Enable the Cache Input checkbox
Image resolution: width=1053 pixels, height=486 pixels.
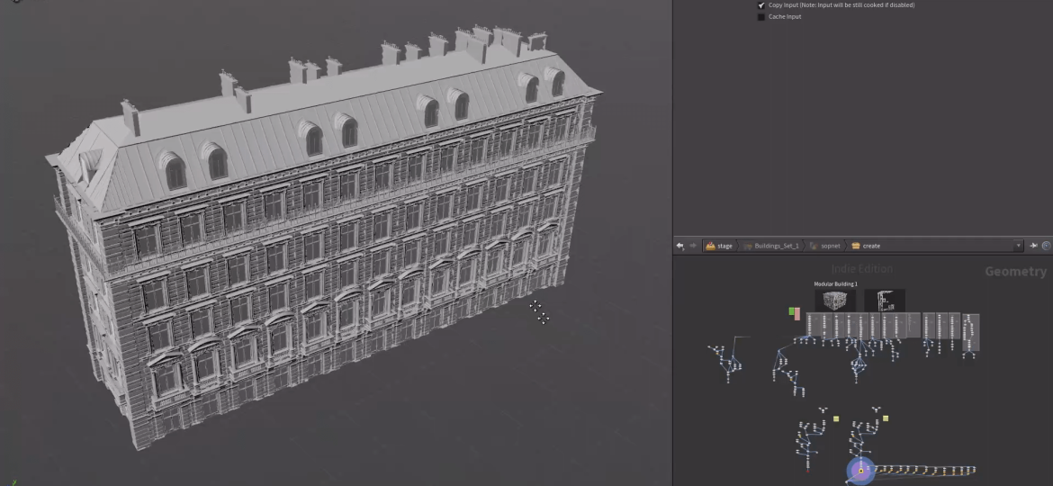coord(761,17)
